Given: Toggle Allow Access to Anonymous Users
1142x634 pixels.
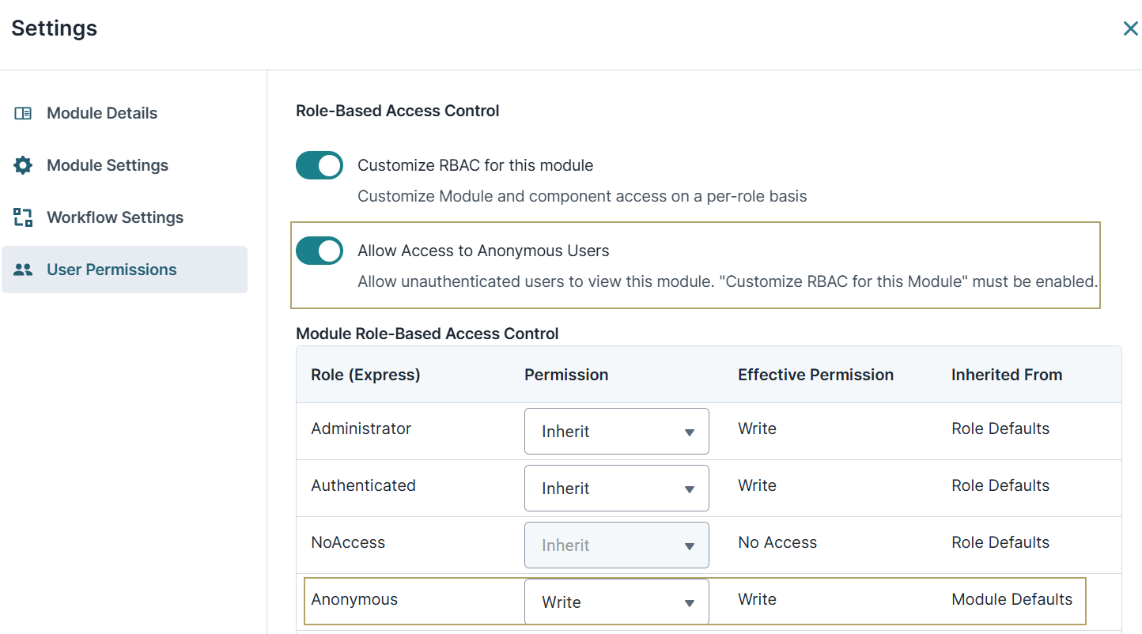Looking at the screenshot, I should [320, 251].
